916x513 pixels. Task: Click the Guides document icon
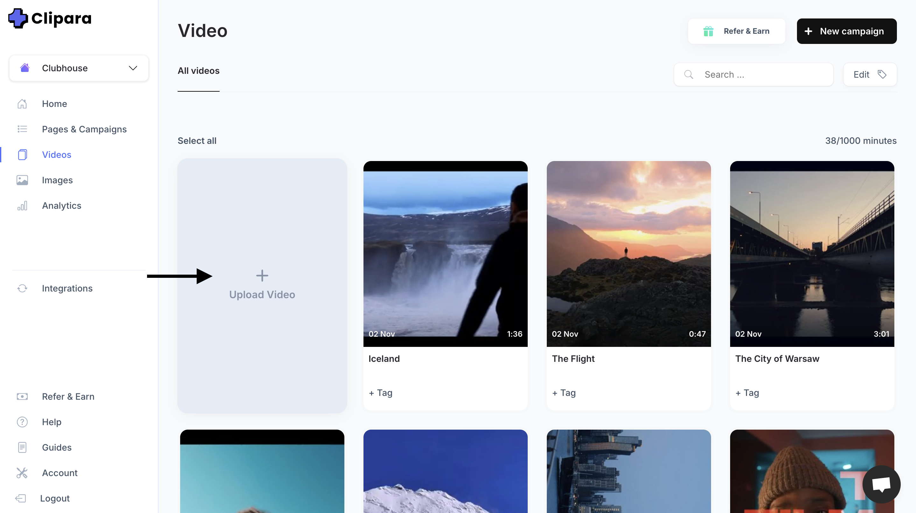point(22,447)
